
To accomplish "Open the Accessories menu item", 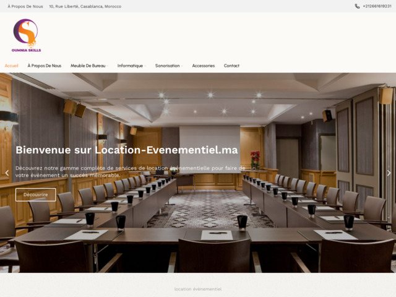I will tap(203, 66).
